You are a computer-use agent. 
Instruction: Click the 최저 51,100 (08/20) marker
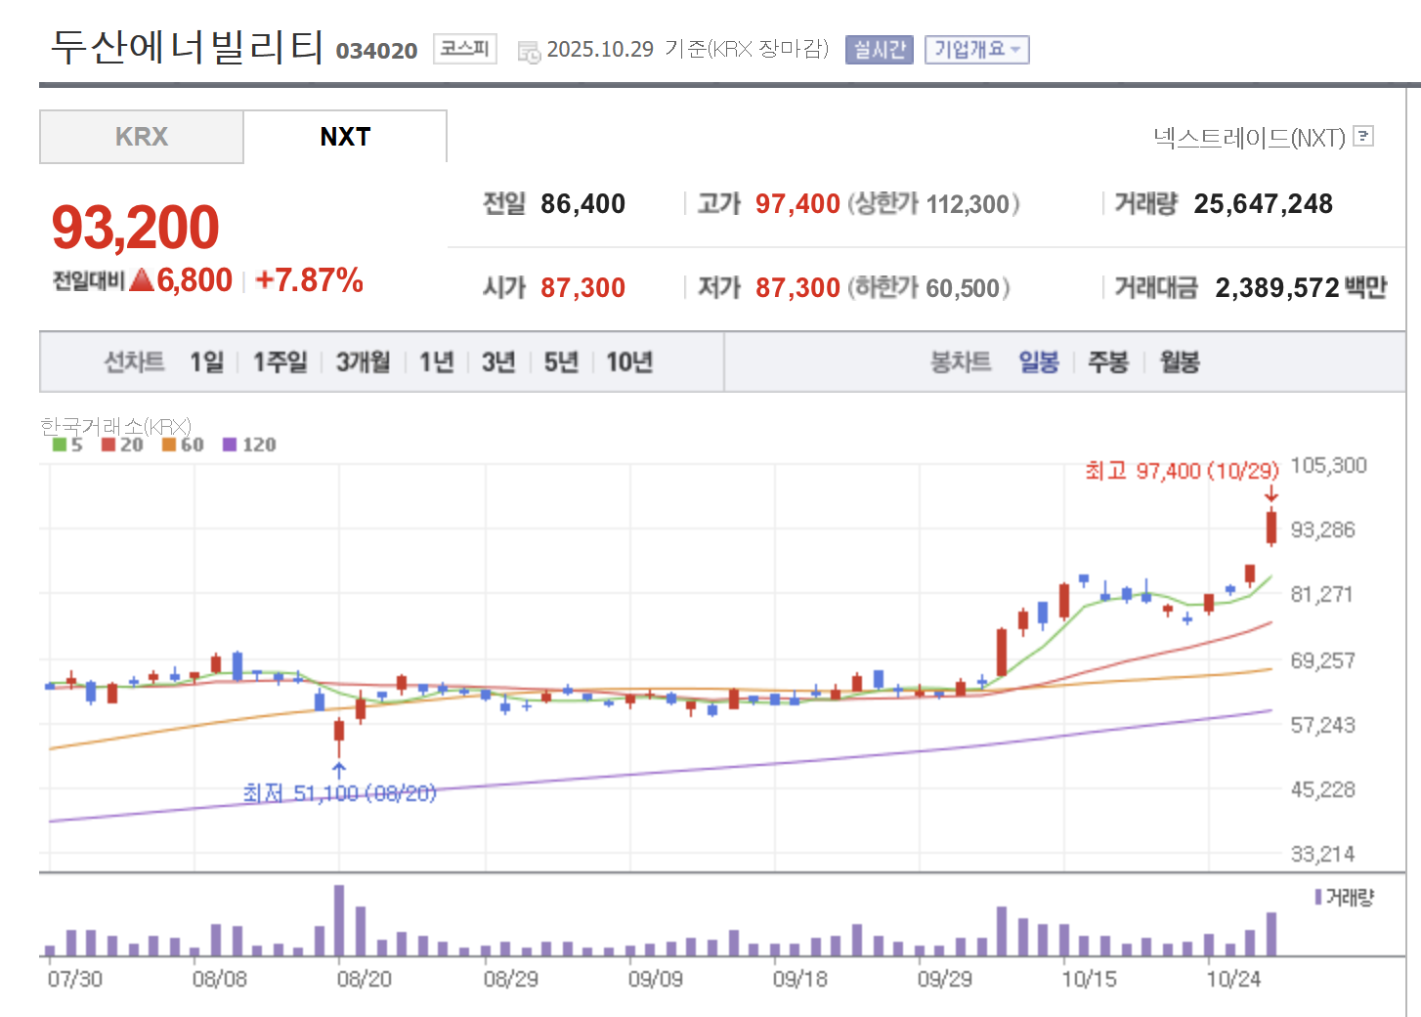click(339, 793)
